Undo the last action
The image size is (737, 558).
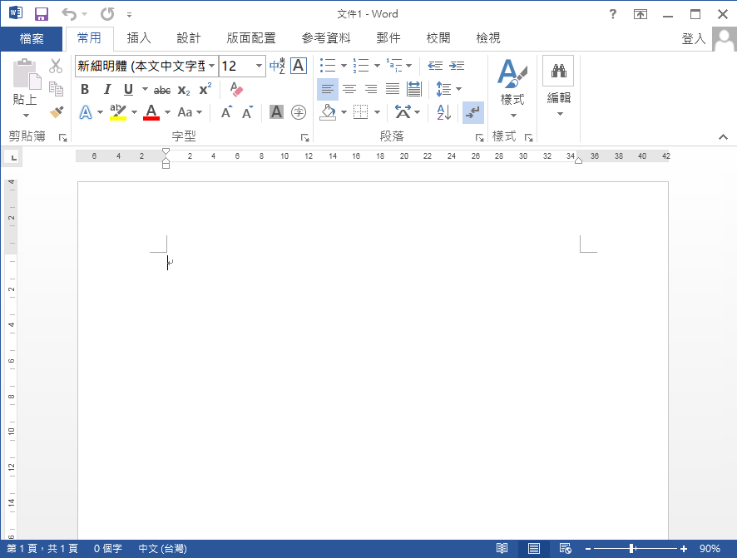point(68,14)
